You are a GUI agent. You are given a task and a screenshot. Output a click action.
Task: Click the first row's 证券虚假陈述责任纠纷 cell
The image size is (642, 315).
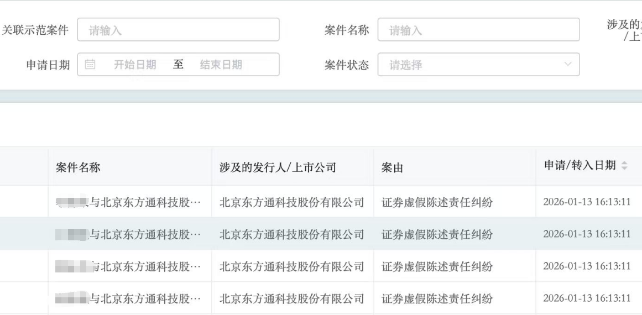[x=437, y=202]
